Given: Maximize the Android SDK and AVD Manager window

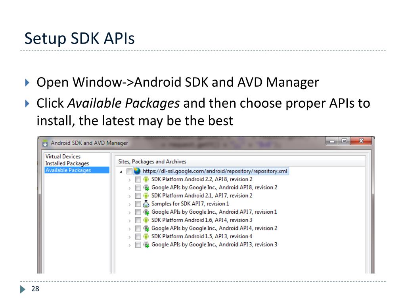Looking at the screenshot, I should [x=344, y=141].
